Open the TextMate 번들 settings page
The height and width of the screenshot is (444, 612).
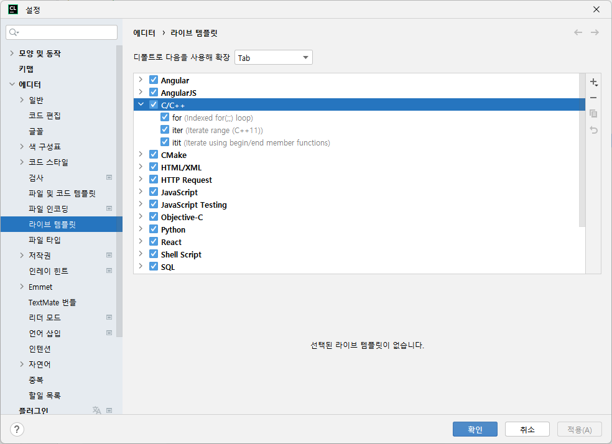click(52, 302)
